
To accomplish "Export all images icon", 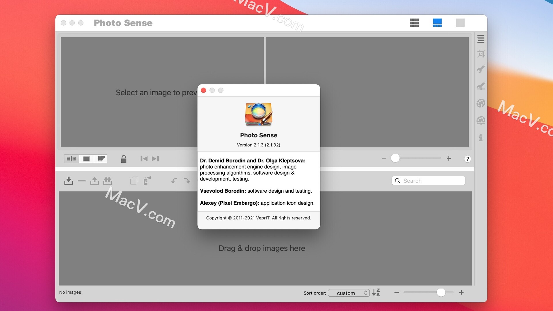I will [x=107, y=181].
